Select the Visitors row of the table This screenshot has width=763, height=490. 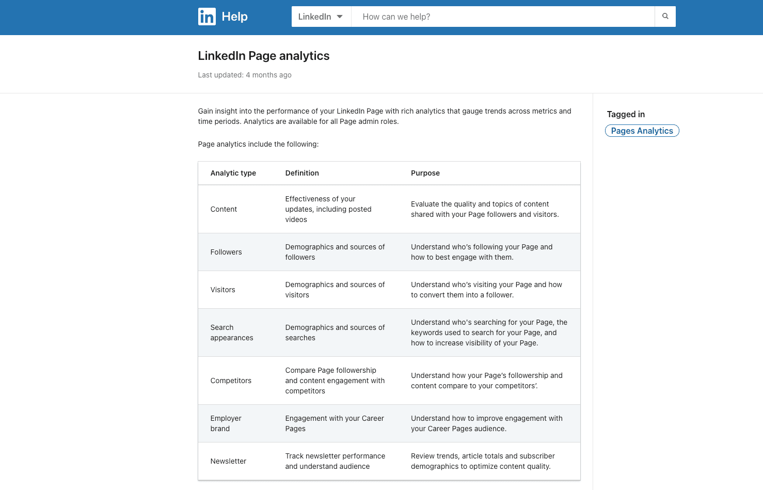tap(222, 290)
